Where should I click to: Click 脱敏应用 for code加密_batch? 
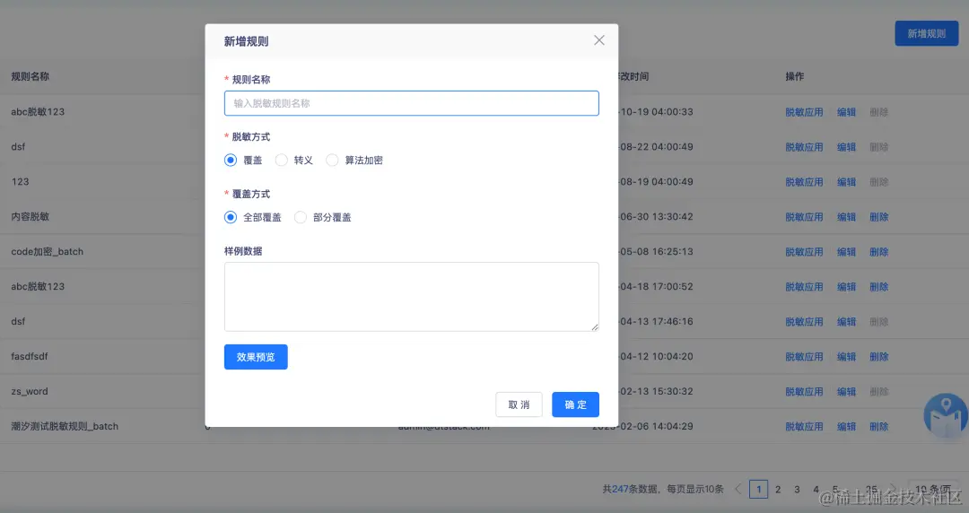pyautogui.click(x=804, y=251)
